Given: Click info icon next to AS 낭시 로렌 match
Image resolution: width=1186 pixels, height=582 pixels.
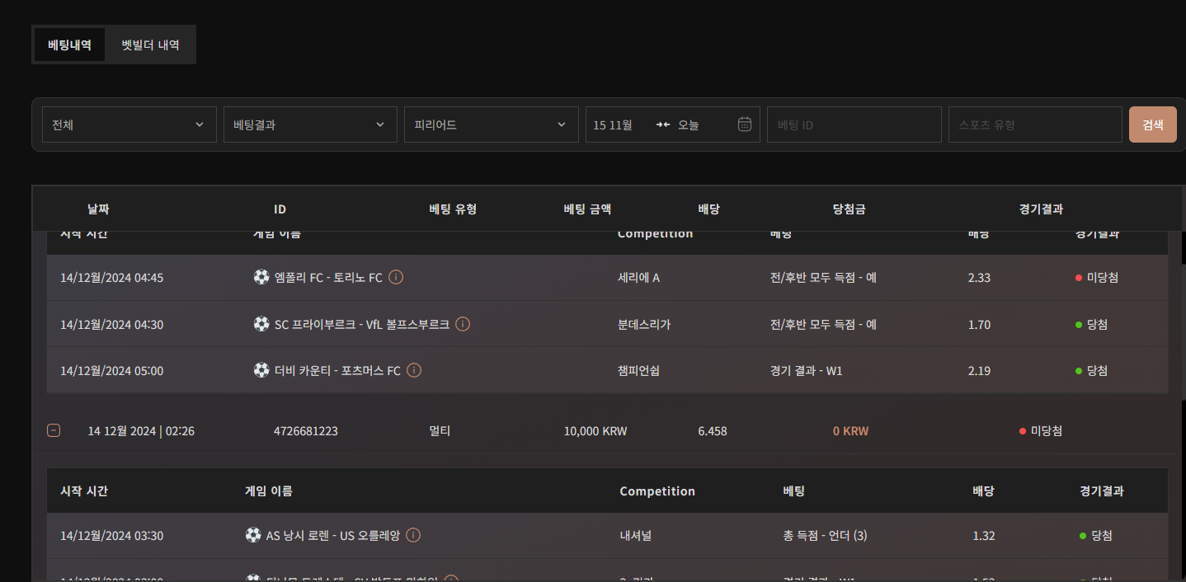Looking at the screenshot, I should coord(413,536).
